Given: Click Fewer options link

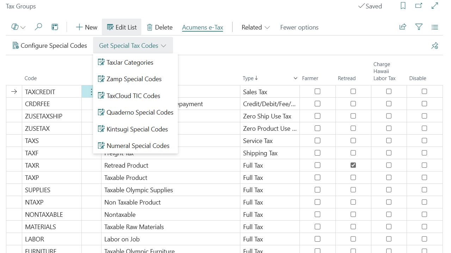Looking at the screenshot, I should click(299, 27).
